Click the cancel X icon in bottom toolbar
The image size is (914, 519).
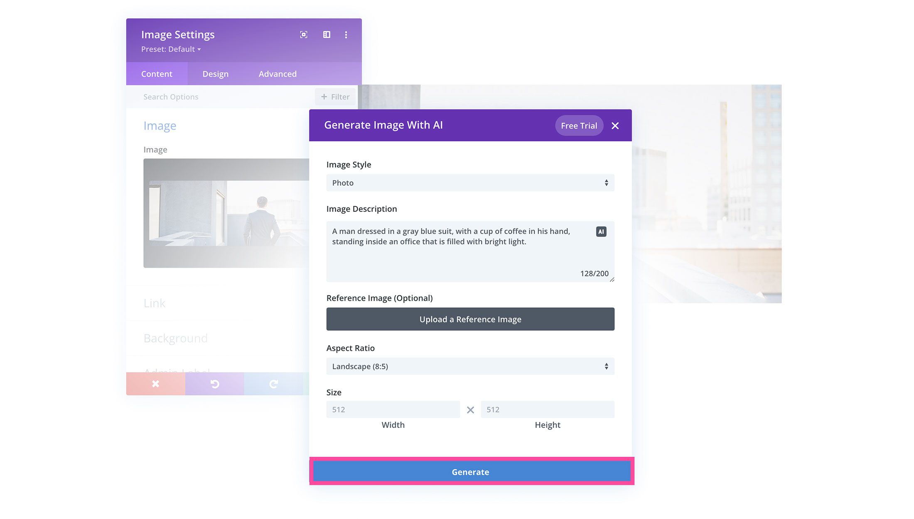coord(155,384)
